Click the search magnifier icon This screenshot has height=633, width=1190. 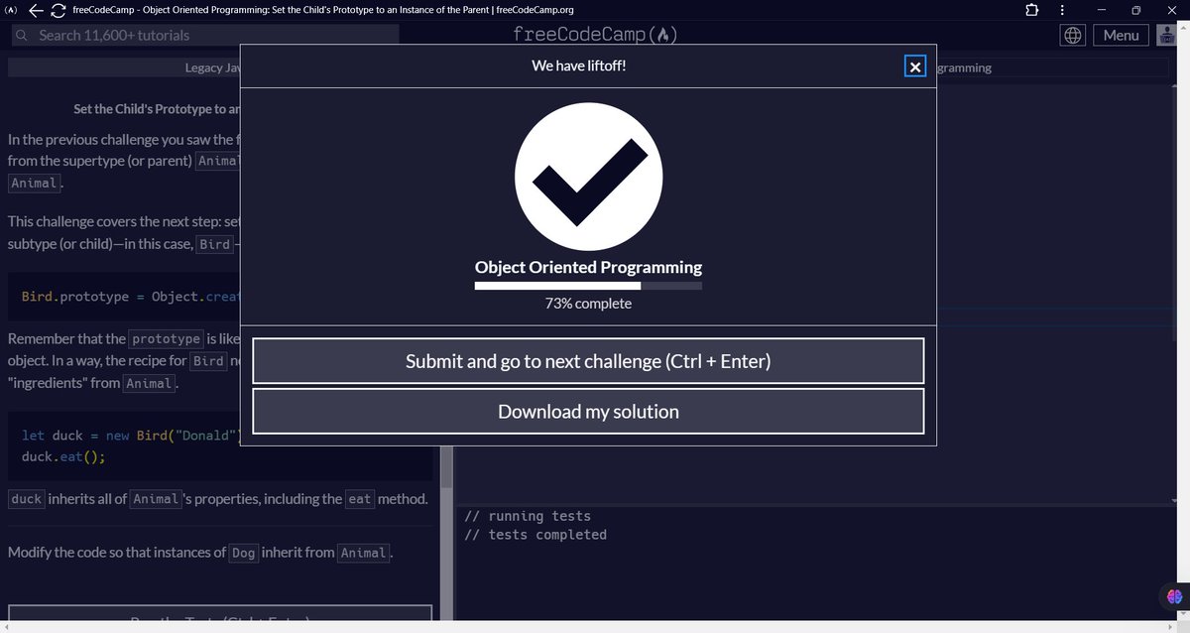click(x=23, y=35)
